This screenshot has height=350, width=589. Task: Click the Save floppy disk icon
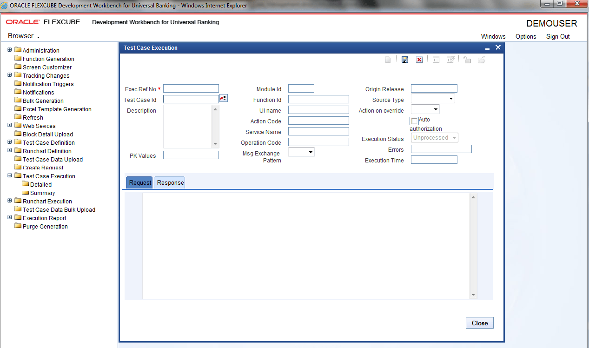tap(405, 60)
